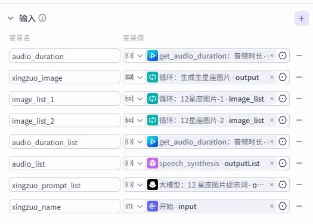The width and height of the screenshot is (313, 224).
Task: Remove the image_list_1 variable row
Action: coord(299,99)
